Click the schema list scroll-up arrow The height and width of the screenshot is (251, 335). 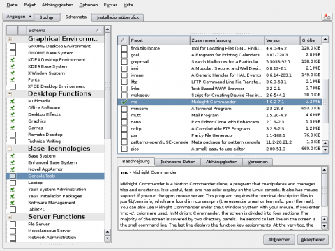point(107,29)
